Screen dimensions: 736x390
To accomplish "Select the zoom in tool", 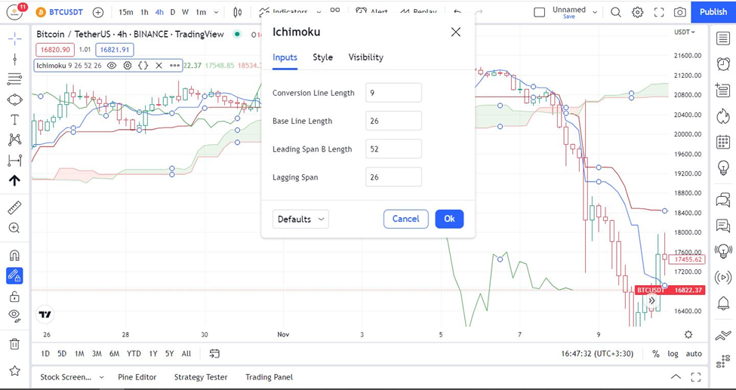I will 14,228.
